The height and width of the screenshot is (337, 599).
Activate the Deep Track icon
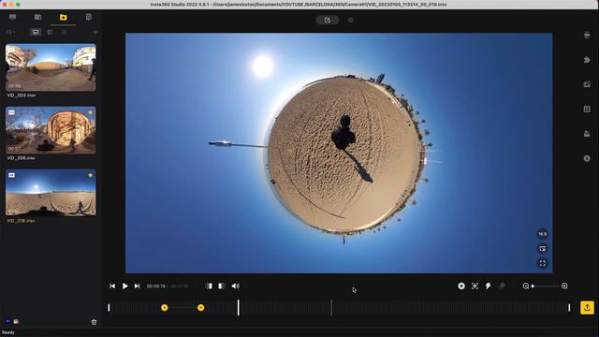tap(475, 286)
